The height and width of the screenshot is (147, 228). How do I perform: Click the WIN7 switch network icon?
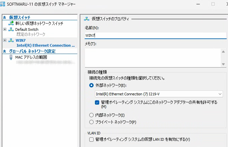tap(11, 40)
